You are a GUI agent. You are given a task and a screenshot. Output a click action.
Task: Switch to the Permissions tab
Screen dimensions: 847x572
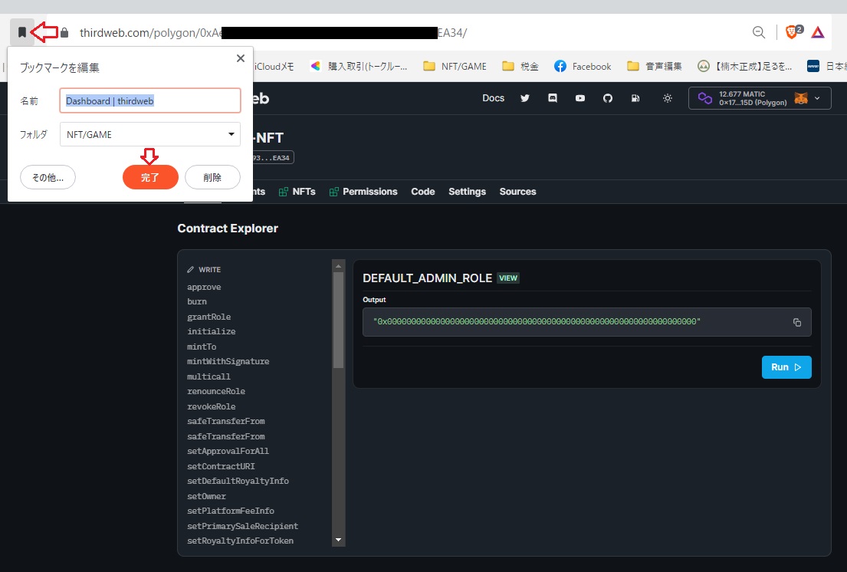(x=363, y=192)
